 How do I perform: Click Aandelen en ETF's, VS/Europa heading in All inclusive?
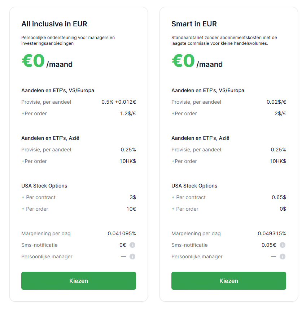coord(58,90)
